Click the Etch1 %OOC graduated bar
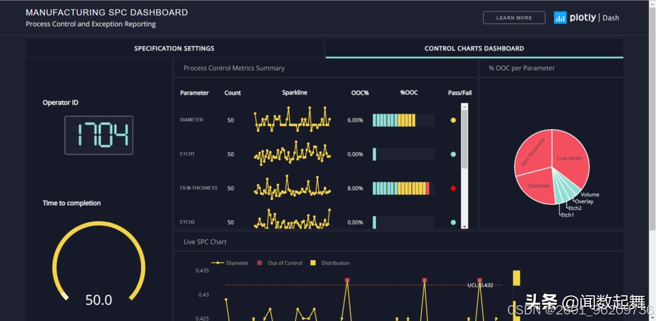The image size is (656, 321). [x=403, y=154]
